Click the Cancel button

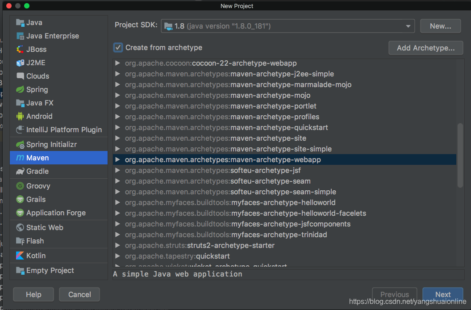79,294
